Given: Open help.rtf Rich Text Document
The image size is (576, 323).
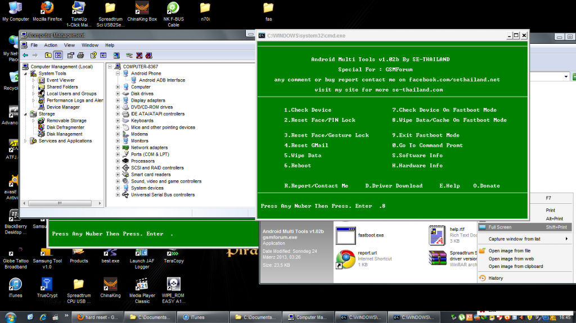Looking at the screenshot, I should [x=453, y=235].
